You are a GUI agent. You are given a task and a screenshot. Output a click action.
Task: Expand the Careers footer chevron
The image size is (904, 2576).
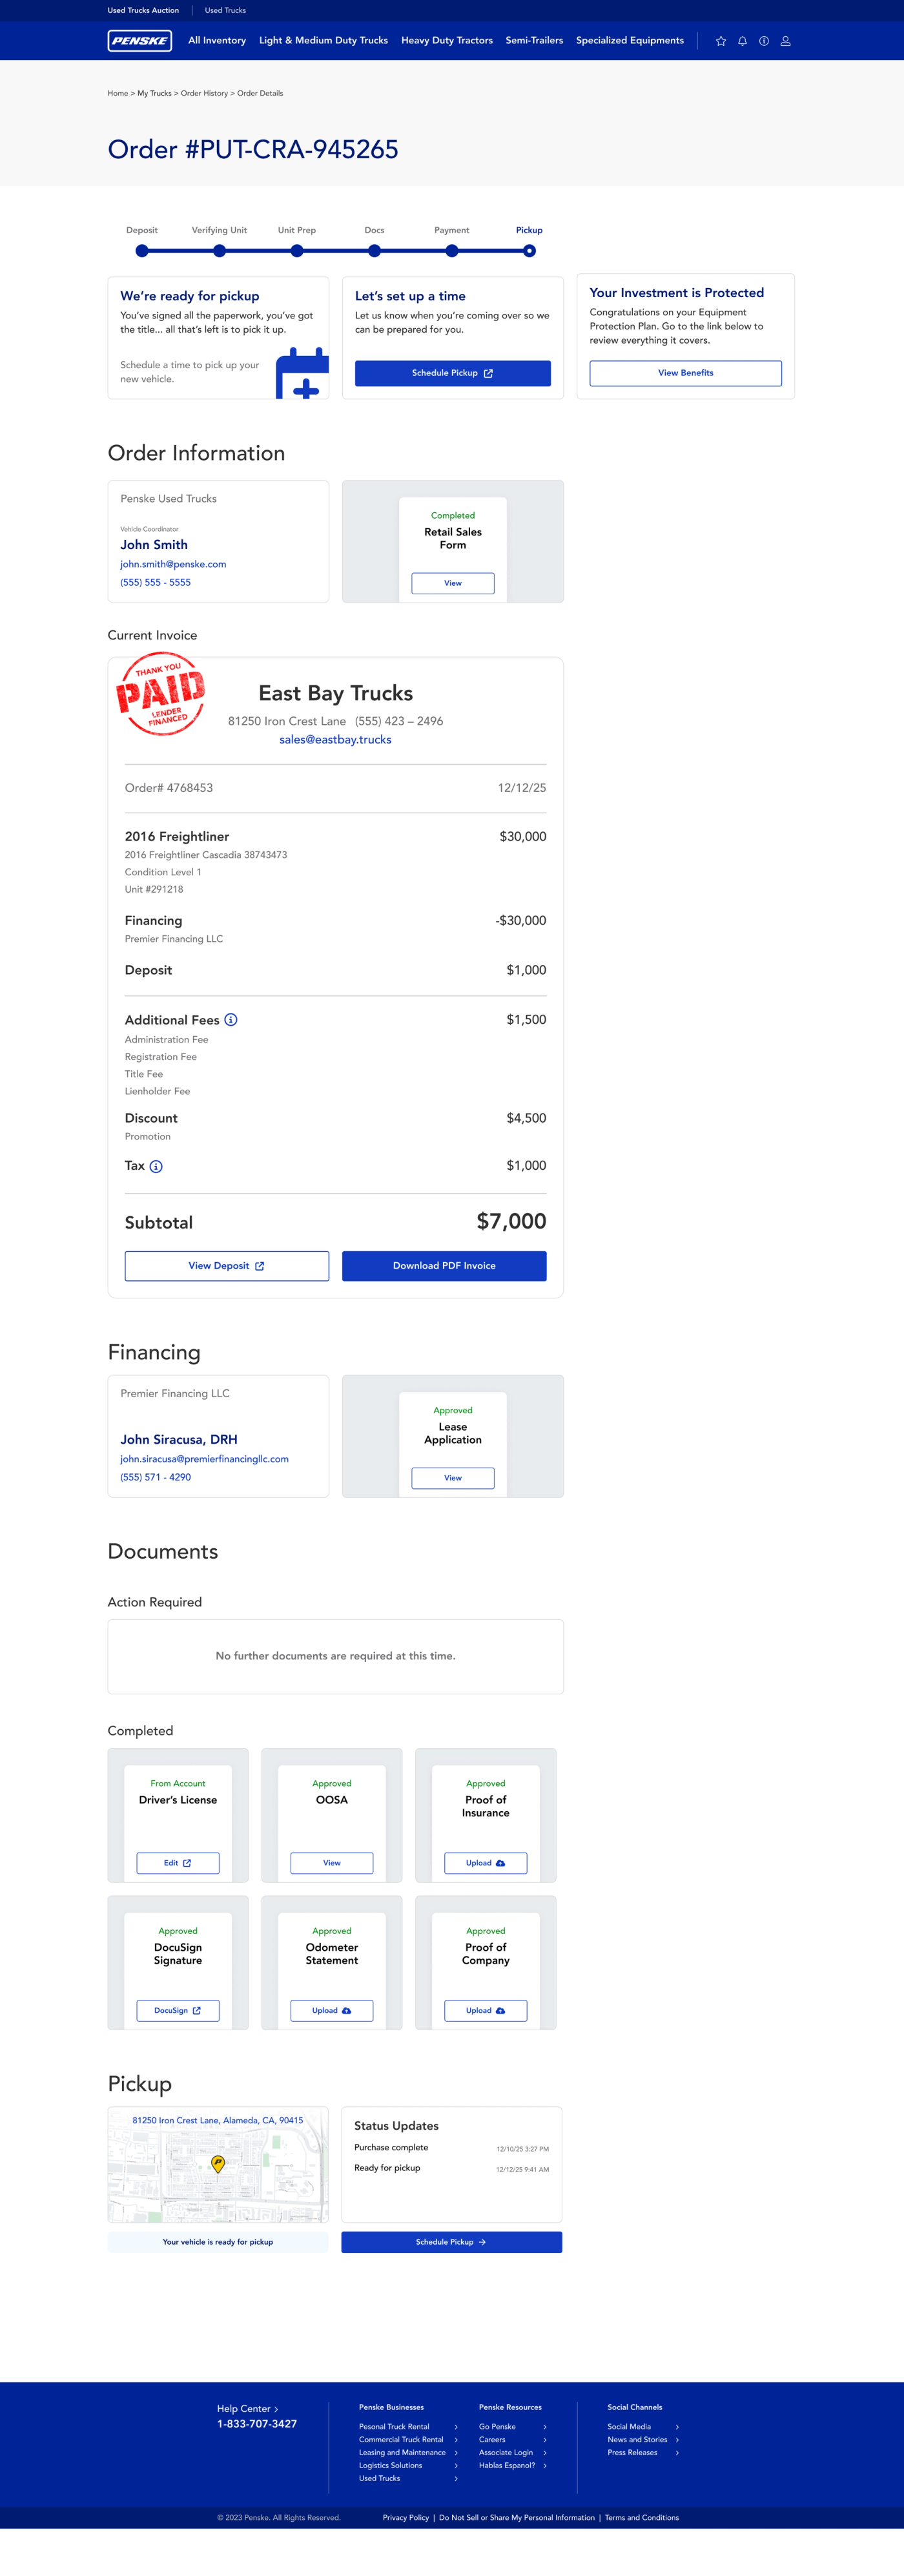[x=545, y=2440]
